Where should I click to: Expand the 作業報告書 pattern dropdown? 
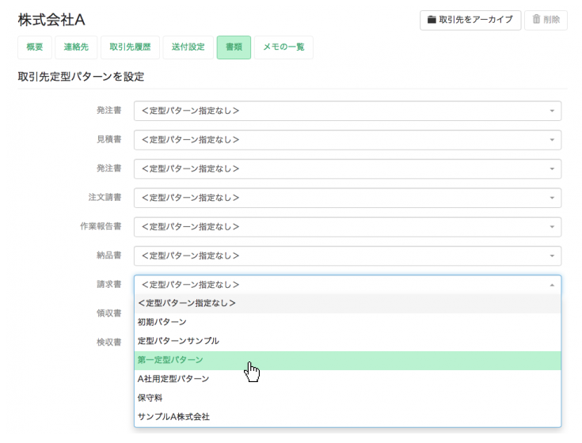tap(348, 226)
